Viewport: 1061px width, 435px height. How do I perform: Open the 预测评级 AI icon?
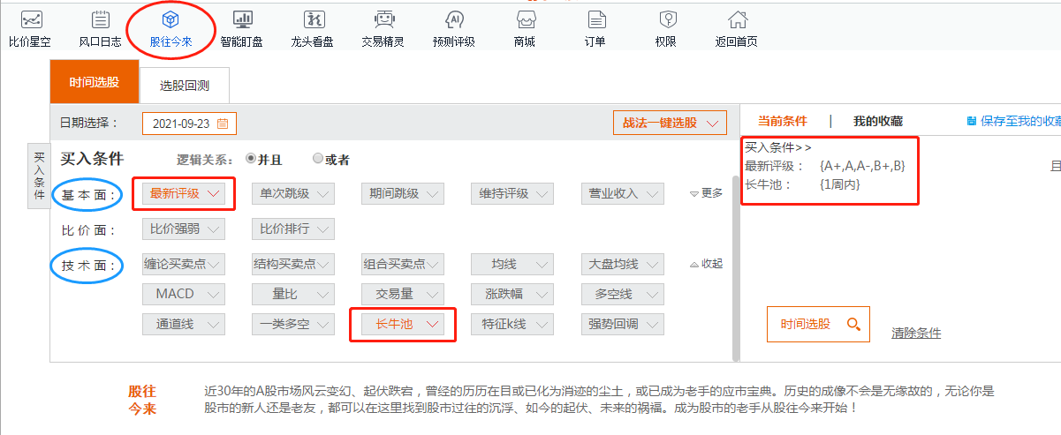coord(453,21)
